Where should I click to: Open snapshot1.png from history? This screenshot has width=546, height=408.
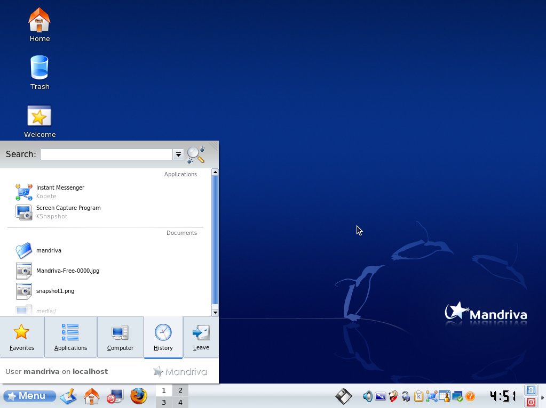click(45, 291)
